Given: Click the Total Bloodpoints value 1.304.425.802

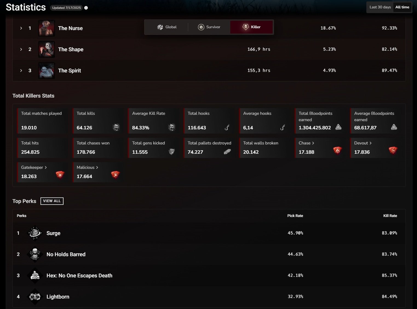Looking at the screenshot, I should click(x=315, y=128).
